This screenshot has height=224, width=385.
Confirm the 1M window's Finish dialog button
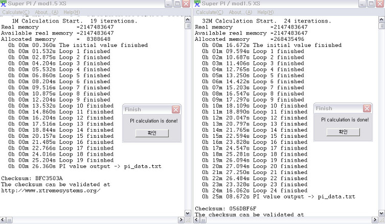coord(152,133)
